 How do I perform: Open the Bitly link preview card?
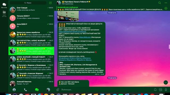coord(82,68)
